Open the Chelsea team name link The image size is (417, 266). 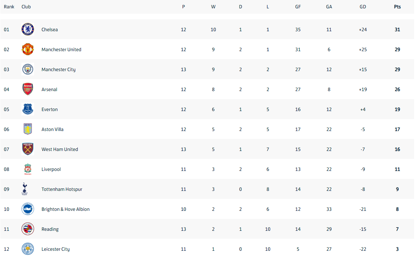coord(49,29)
